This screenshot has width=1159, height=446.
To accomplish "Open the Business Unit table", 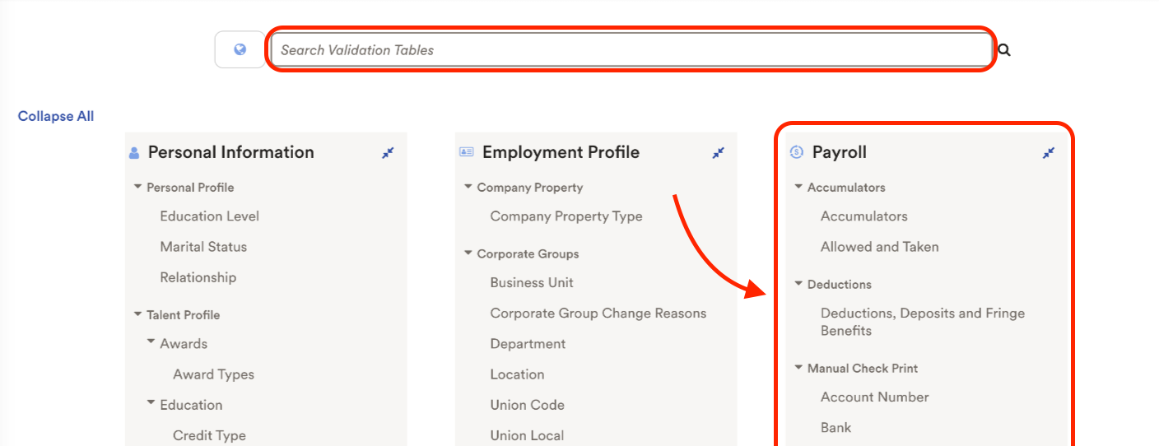I will point(532,282).
